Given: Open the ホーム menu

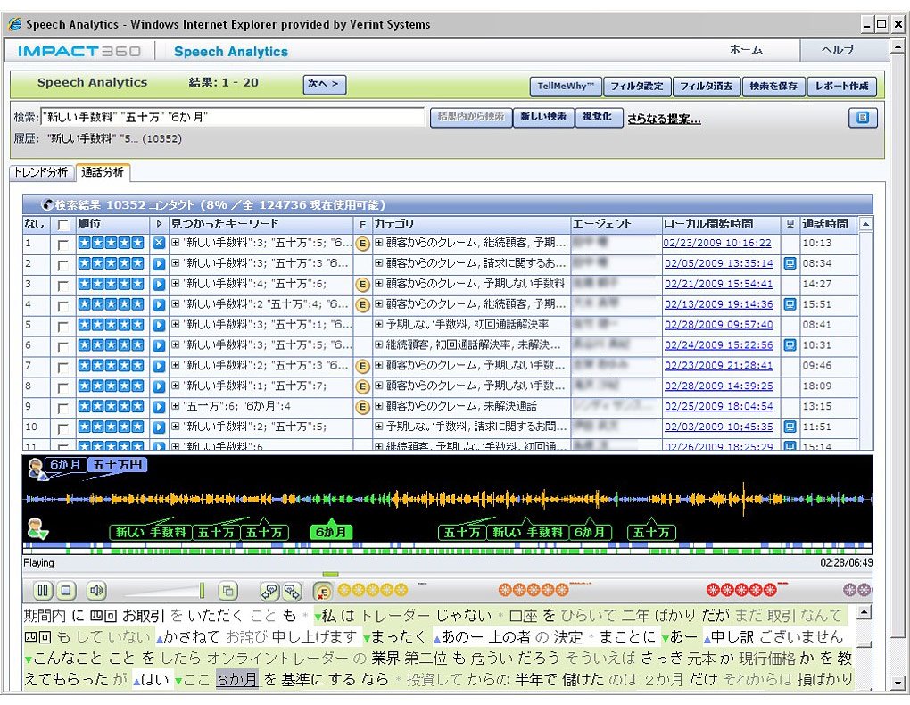Looking at the screenshot, I should point(747,50).
